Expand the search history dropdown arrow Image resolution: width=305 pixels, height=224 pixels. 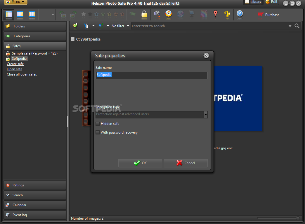pos(290,26)
